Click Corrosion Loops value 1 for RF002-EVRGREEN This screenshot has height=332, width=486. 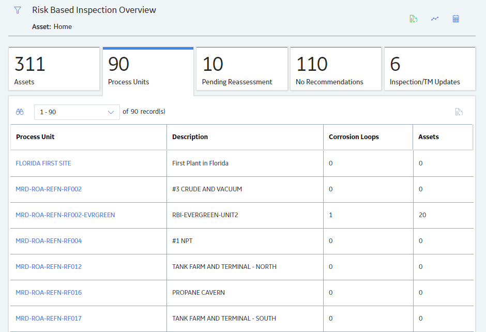331,215
